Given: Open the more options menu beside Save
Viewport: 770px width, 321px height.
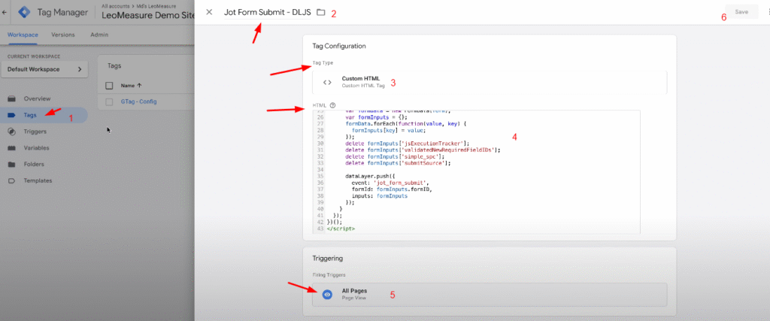Looking at the screenshot, I should point(768,12).
